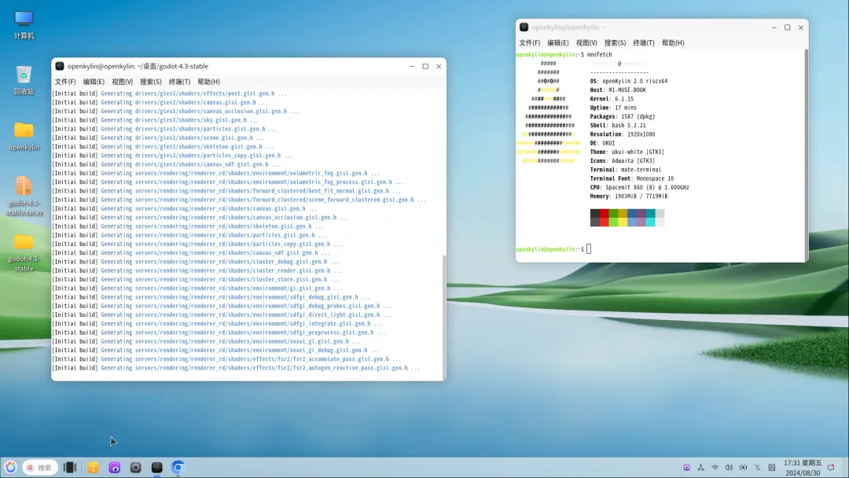The width and height of the screenshot is (849, 478).
Task: Click the empty prompt in neofetch terminal
Action: click(x=553, y=249)
